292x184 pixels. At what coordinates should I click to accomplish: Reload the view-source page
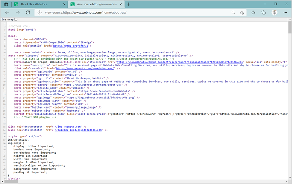(28, 12)
